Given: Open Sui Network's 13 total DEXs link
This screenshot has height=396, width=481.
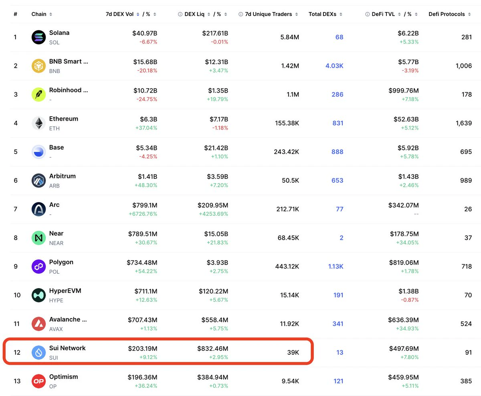Looking at the screenshot, I should pos(340,352).
